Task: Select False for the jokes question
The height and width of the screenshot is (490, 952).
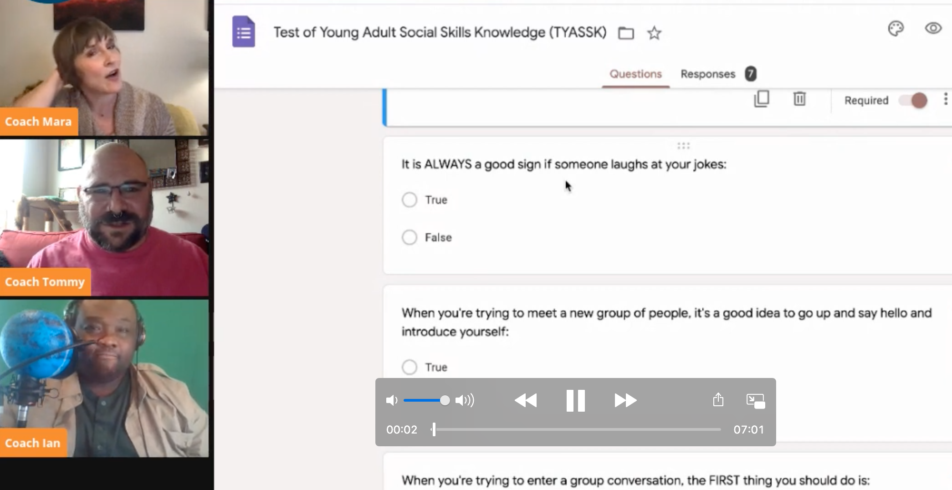Action: (409, 237)
